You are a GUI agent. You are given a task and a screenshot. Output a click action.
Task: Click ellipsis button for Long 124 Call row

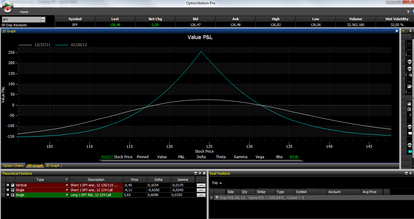pos(201,195)
